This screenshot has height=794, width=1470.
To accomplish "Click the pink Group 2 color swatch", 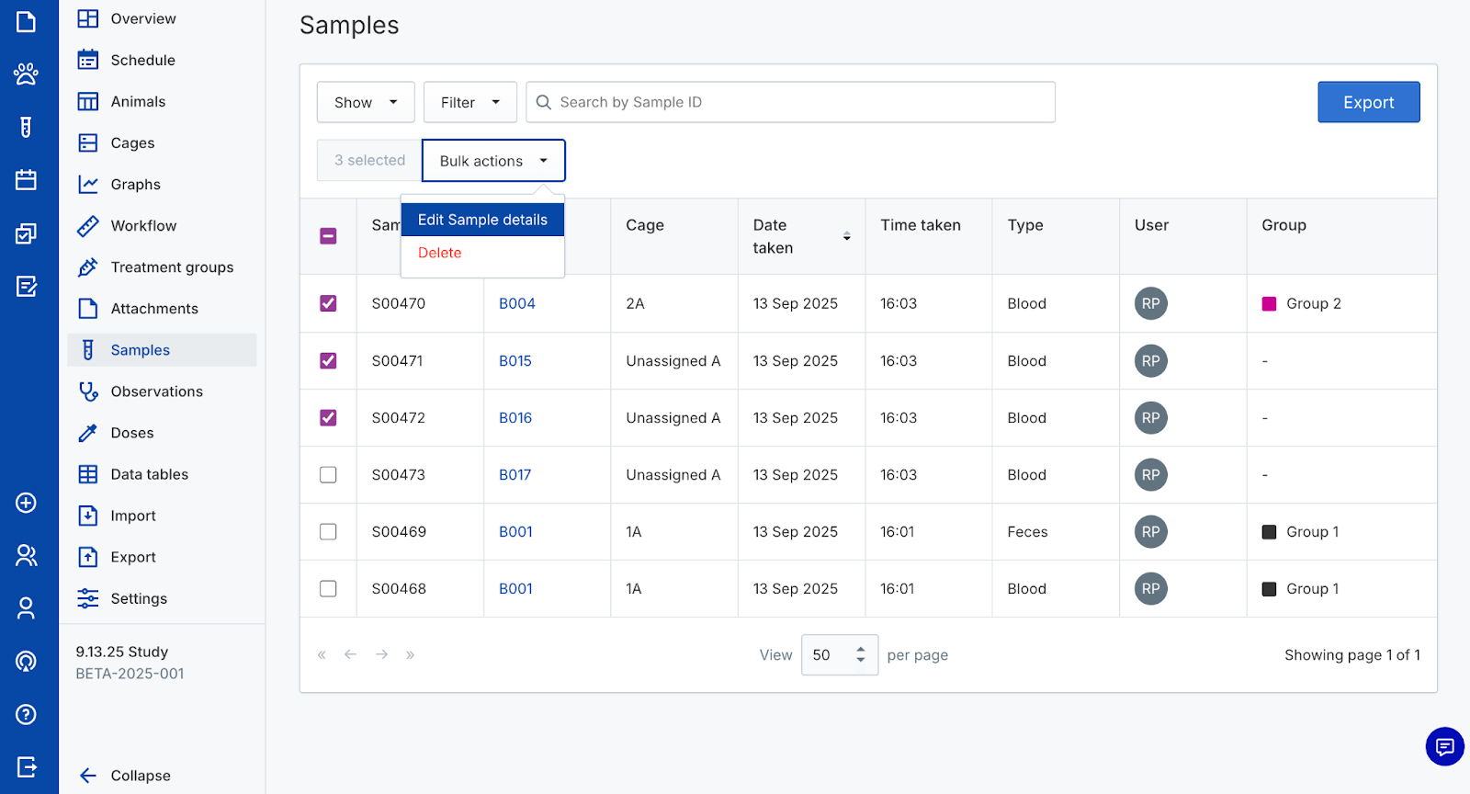I will click(x=1269, y=304).
